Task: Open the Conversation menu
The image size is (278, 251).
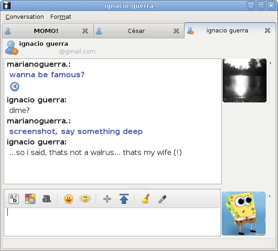Action: [25, 17]
